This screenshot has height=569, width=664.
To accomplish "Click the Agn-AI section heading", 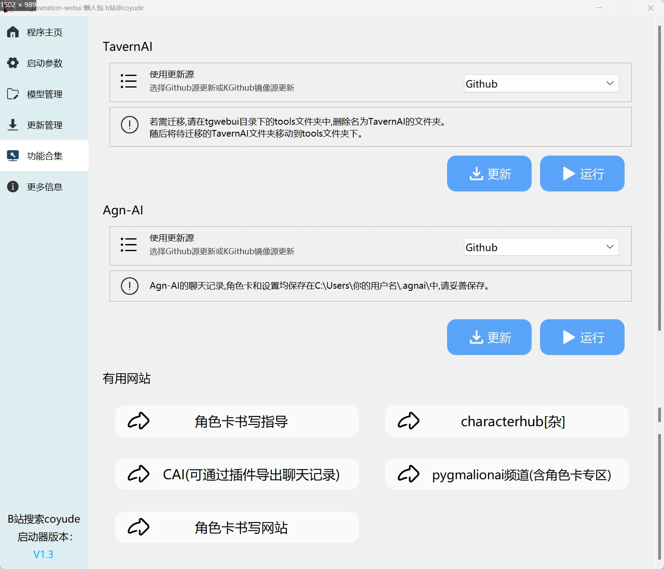I will pyautogui.click(x=123, y=210).
